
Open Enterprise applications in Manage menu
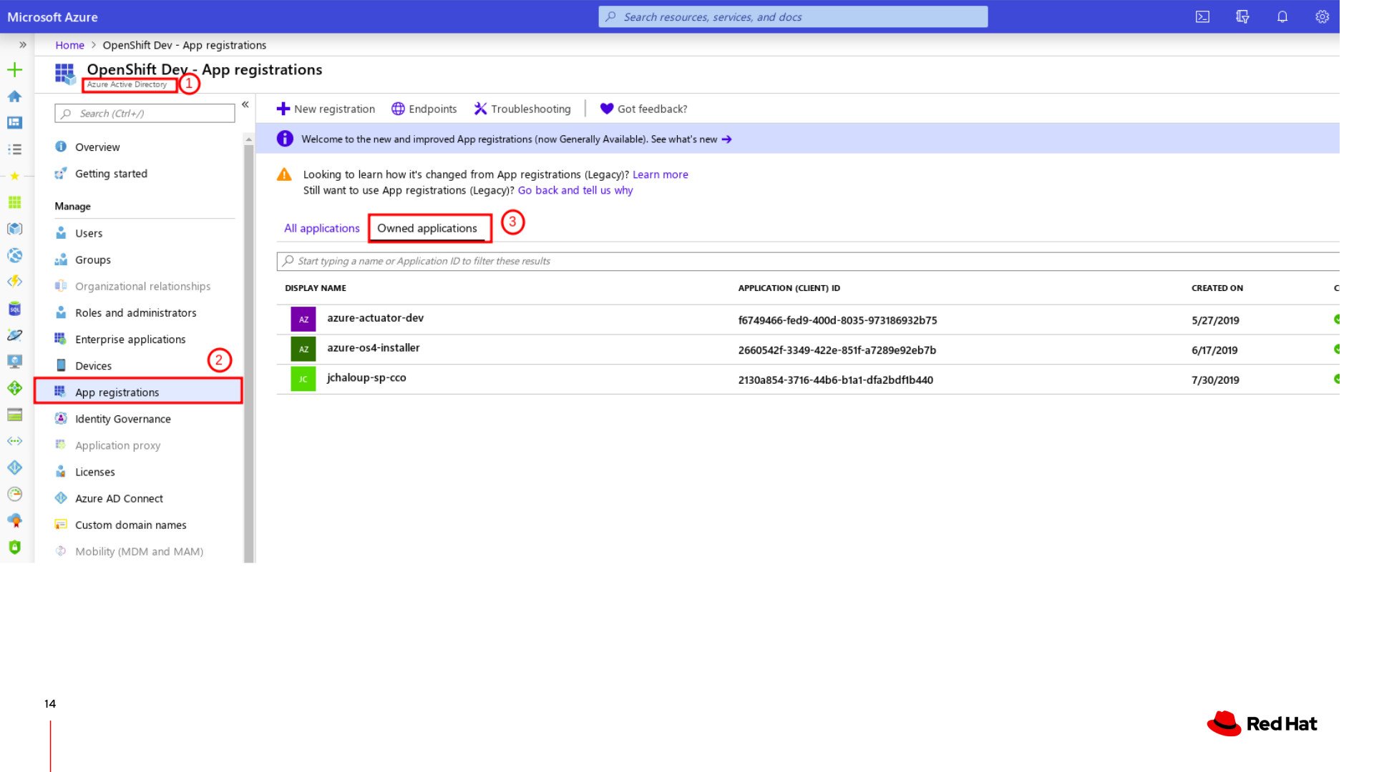[130, 340]
